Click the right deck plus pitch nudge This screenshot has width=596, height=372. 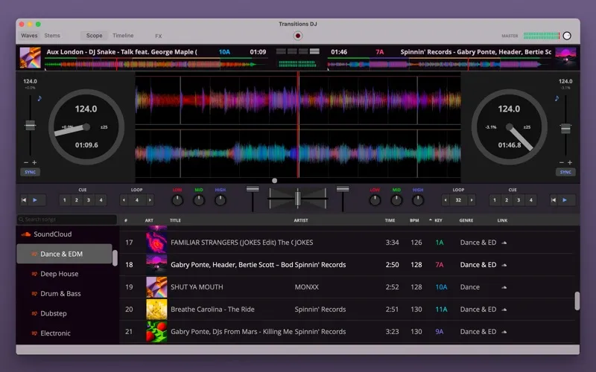[570, 162]
